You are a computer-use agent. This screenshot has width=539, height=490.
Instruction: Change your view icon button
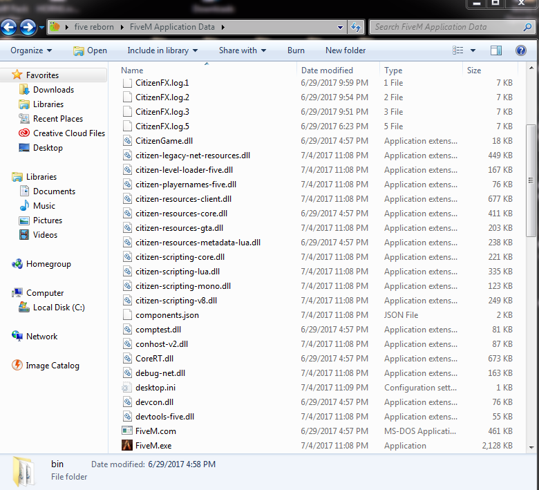(457, 50)
